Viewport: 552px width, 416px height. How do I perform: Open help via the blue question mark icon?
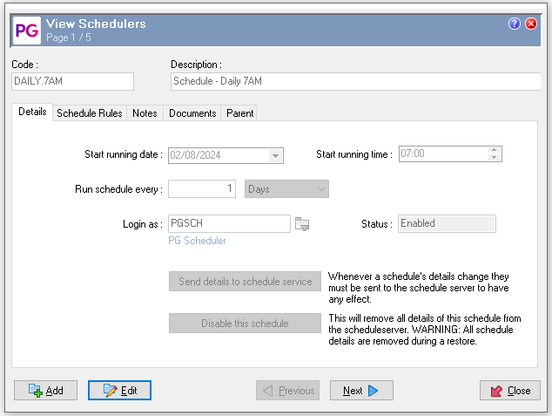pos(515,24)
